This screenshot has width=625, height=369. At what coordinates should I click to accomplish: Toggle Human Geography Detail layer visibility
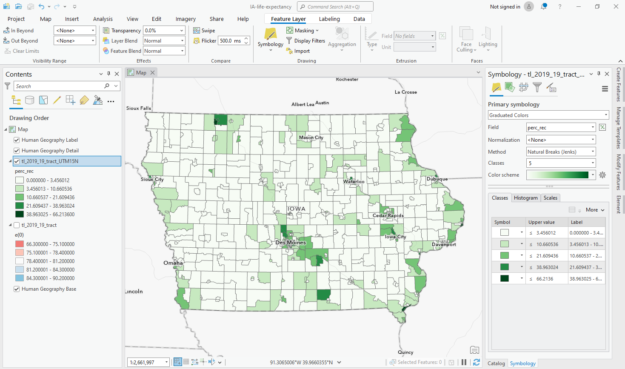[17, 151]
